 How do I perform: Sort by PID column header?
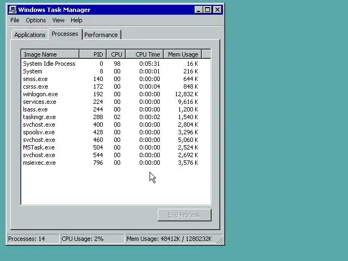click(93, 54)
